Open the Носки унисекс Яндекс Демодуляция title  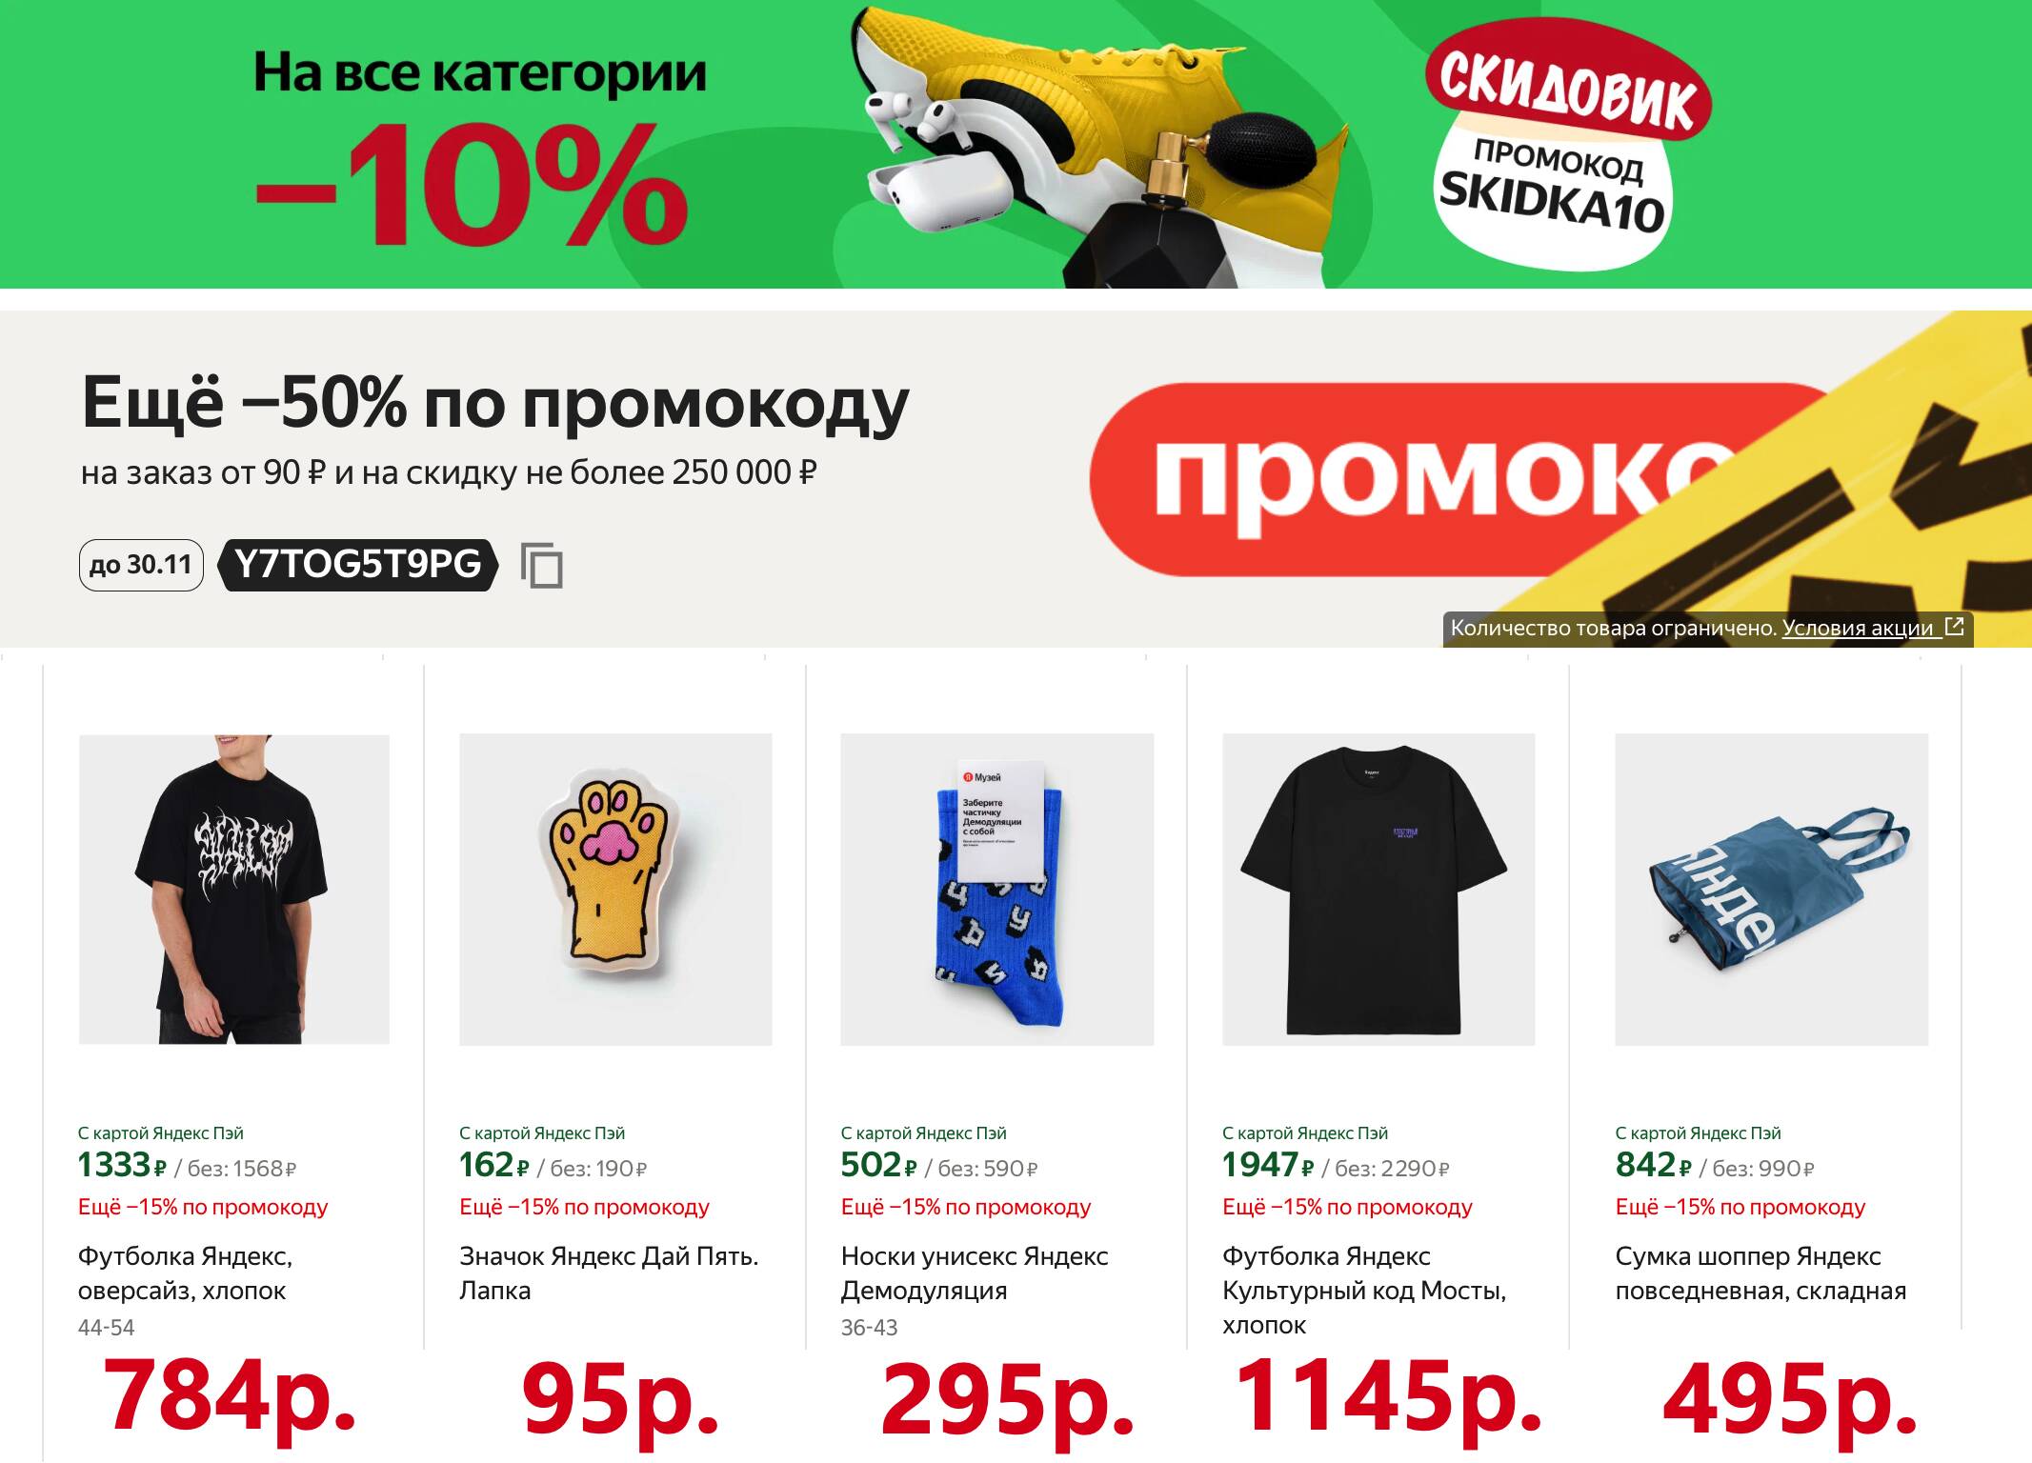pyautogui.click(x=975, y=1273)
